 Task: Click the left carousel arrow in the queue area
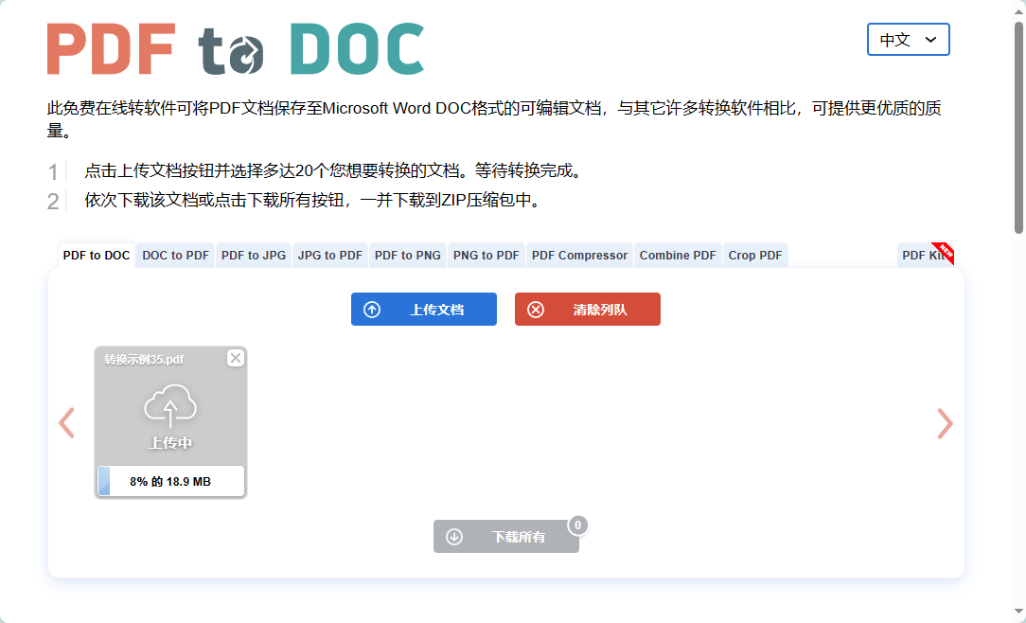pyautogui.click(x=66, y=423)
